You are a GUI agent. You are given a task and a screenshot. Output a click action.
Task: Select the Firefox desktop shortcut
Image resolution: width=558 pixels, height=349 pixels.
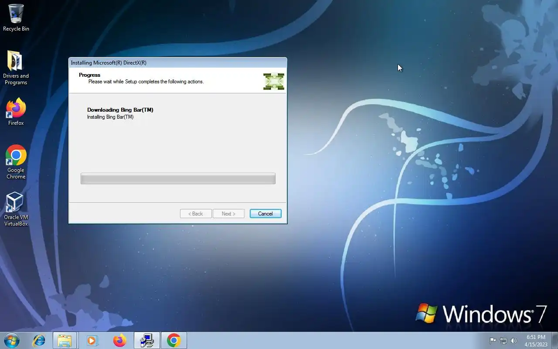[x=16, y=112]
